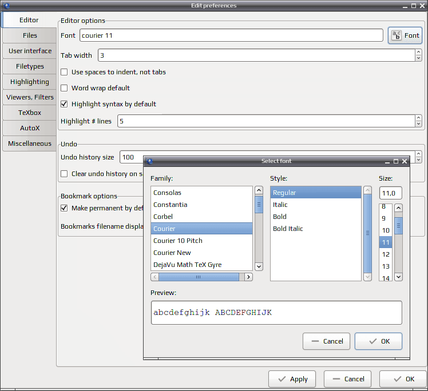The width and height of the screenshot is (428, 391).
Task: Uncheck Make permanent by default bookmark option
Action: pyautogui.click(x=64, y=208)
